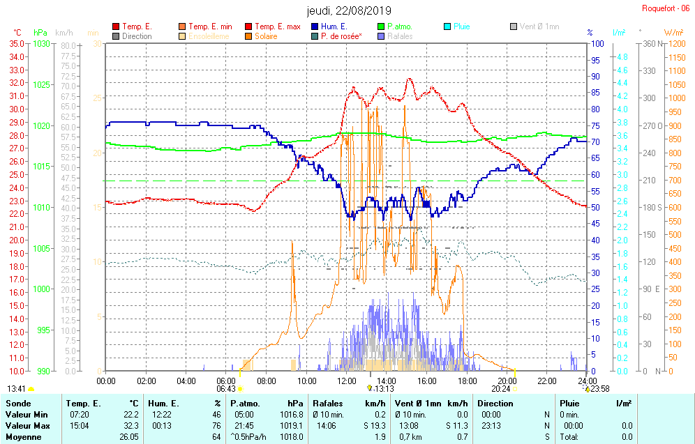This screenshot has width=695, height=444.
Task: Click the orange W/m² axis unit label
Action: coord(674,33)
